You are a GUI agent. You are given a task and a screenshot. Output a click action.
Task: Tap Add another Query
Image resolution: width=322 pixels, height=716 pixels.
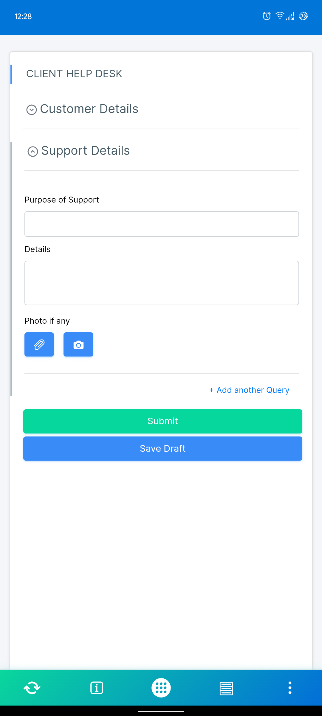pyautogui.click(x=249, y=390)
